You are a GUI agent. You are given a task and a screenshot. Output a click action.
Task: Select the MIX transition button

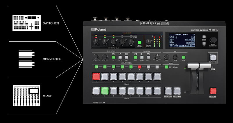pyautogui.click(x=135, y=57)
